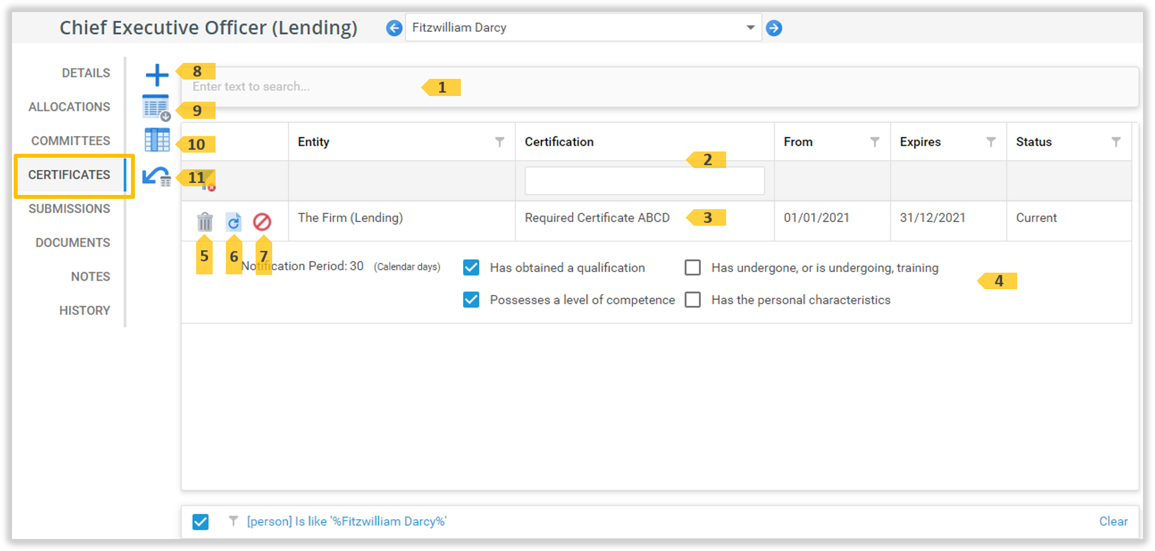The width and height of the screenshot is (1155, 551).
Task: Open the Fitzwilliam Darcy person dropdown
Action: [x=750, y=27]
